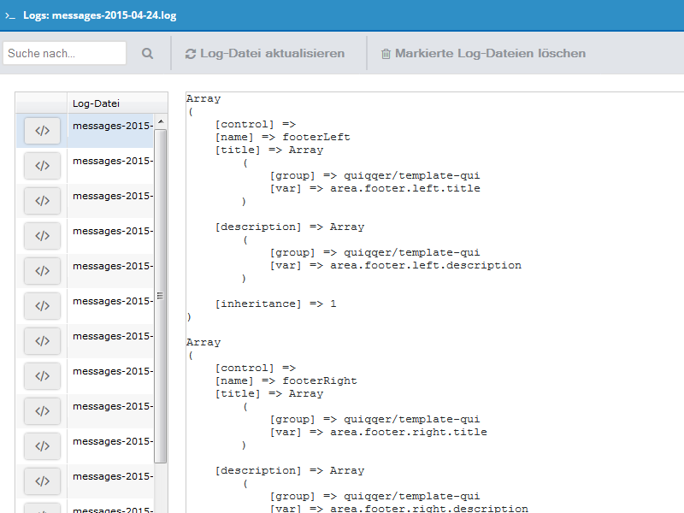Screen dimensions: 684x513
Task: Select the sixth row's code icon button
Action: pos(42,306)
